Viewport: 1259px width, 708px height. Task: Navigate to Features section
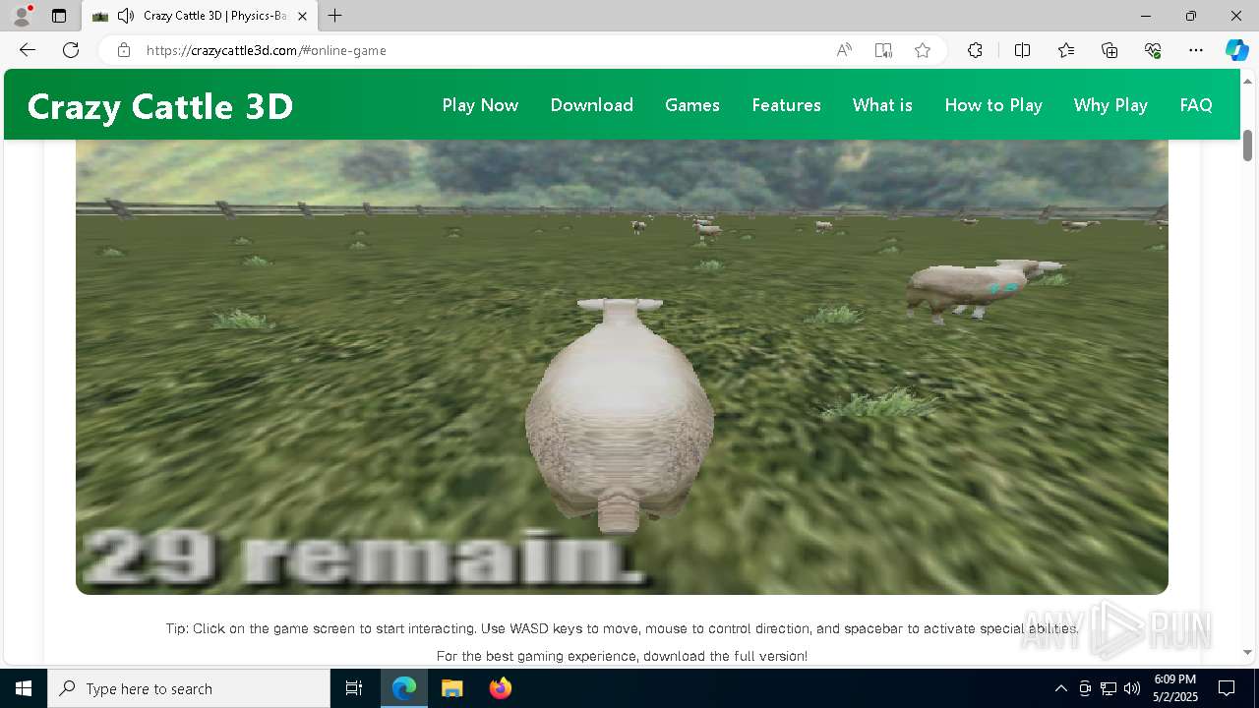coord(787,105)
